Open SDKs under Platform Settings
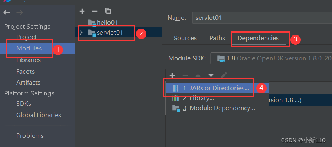This screenshot has width=332, height=147. (x=23, y=104)
